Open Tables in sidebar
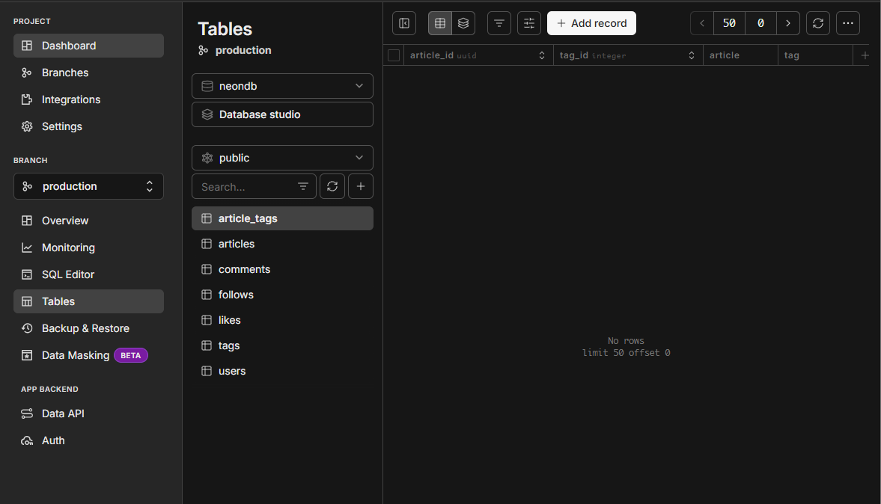Image resolution: width=881 pixels, height=504 pixels. [89, 301]
